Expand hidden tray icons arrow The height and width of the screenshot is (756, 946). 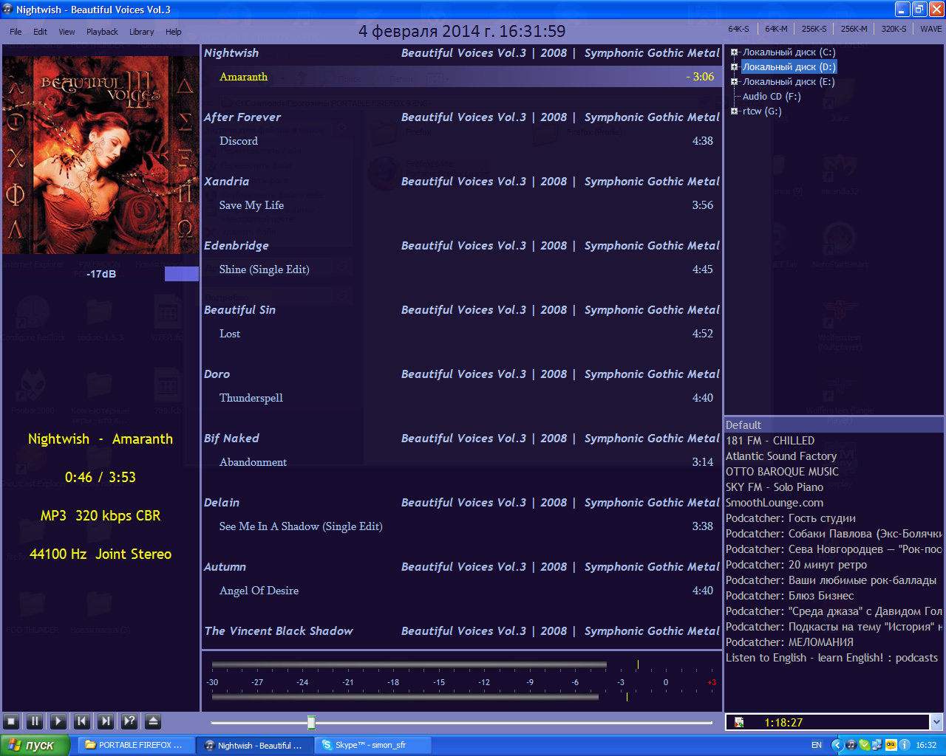pyautogui.click(x=837, y=746)
